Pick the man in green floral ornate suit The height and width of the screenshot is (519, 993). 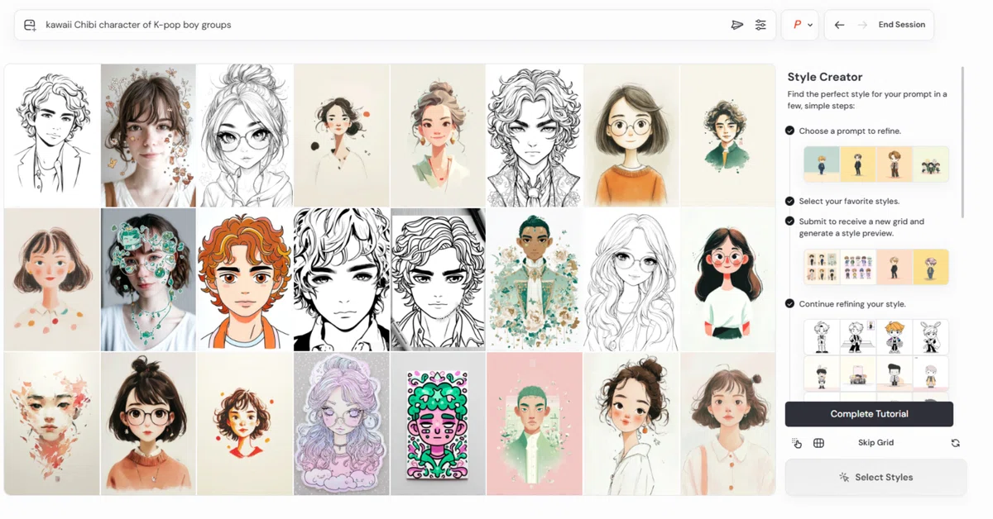[535, 279]
